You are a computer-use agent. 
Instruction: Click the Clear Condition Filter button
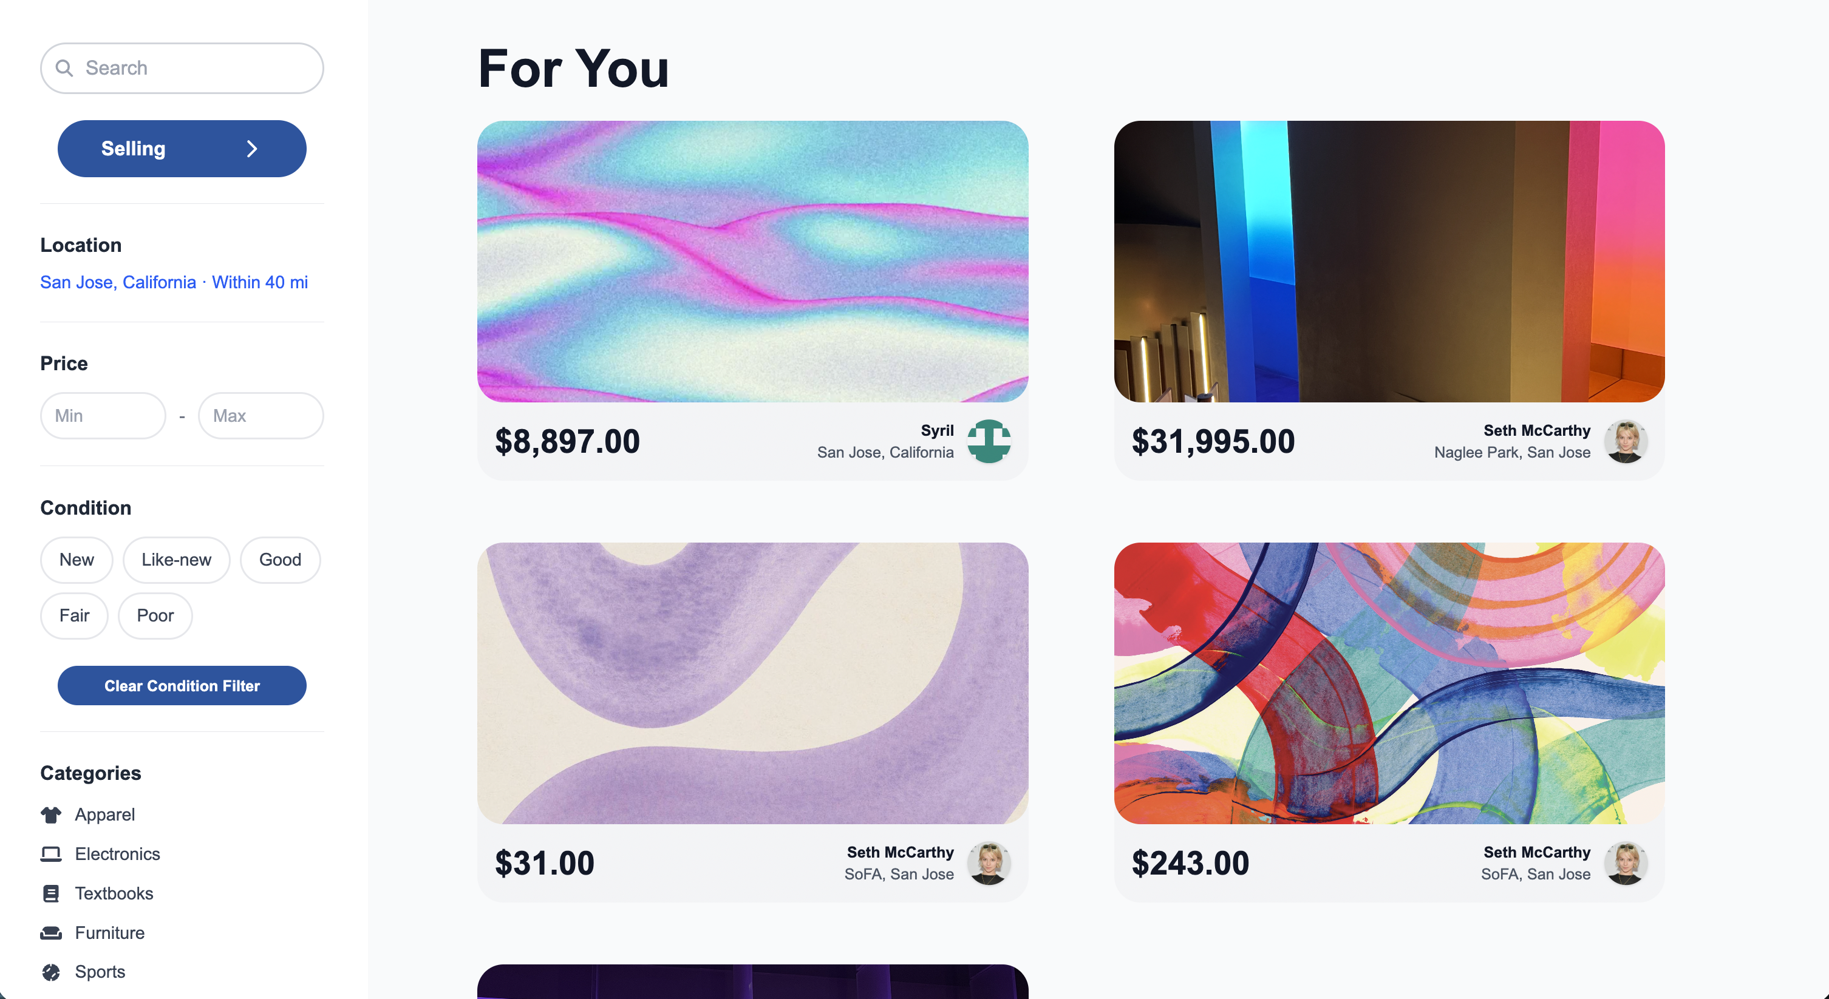pos(182,685)
